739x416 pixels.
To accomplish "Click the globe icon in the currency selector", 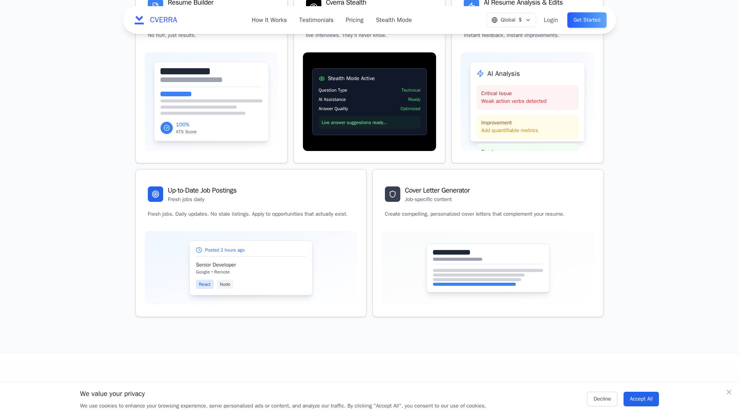I will click(x=495, y=20).
